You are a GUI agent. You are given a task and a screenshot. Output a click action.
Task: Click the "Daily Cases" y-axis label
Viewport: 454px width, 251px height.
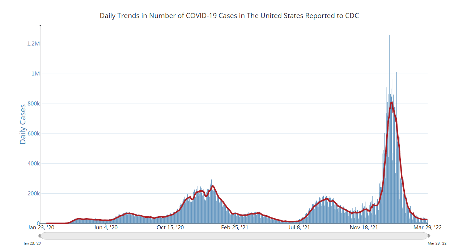pyautogui.click(x=23, y=124)
